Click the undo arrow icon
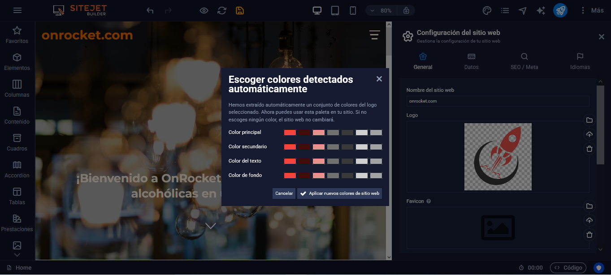The height and width of the screenshot is (275, 611). pyautogui.click(x=150, y=10)
